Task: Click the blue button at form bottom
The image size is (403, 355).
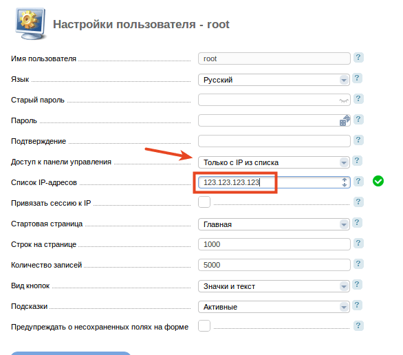Action: 71,353
